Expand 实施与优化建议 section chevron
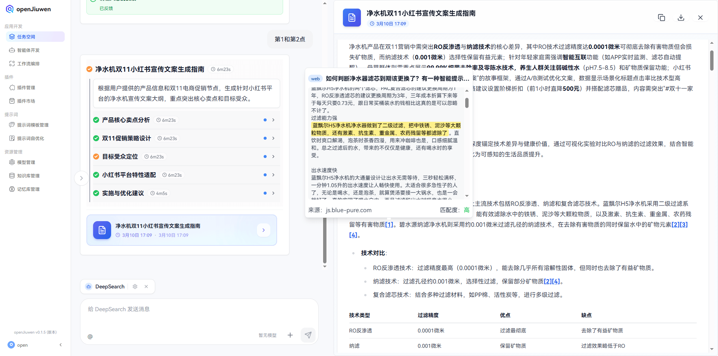This screenshot has height=356, width=718. coord(273,193)
